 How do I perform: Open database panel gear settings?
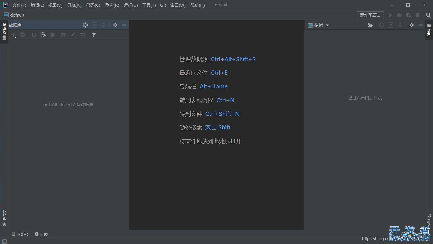click(115, 25)
